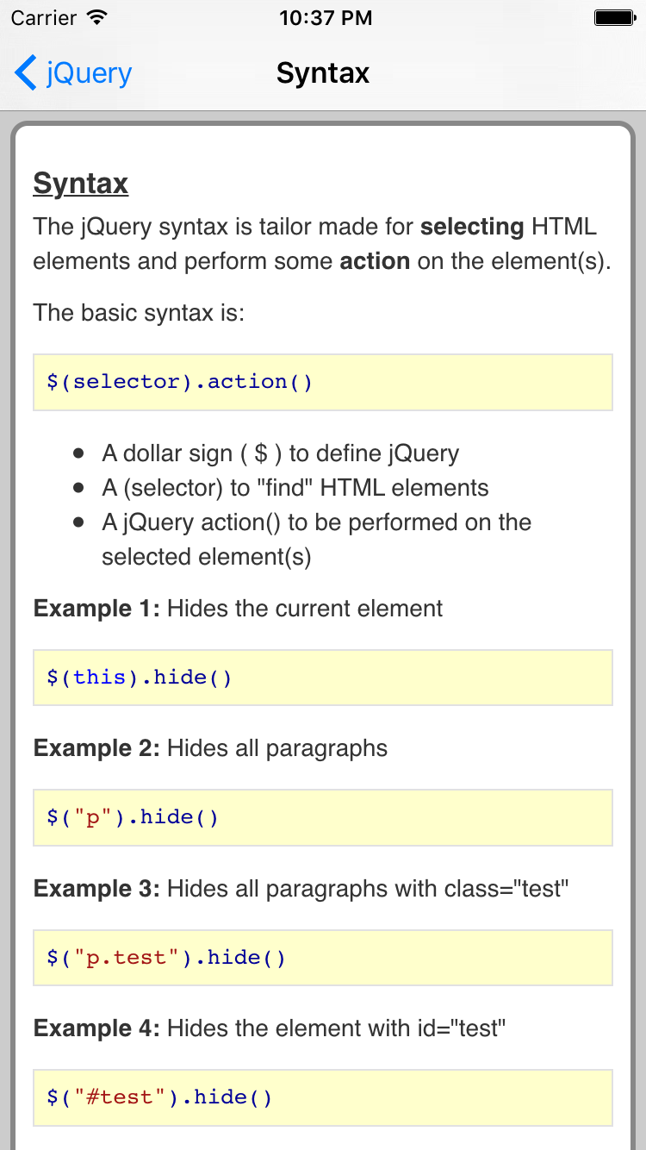This screenshot has width=646, height=1150.
Task: Tap the Syntax navigation bar title
Action: point(323,73)
